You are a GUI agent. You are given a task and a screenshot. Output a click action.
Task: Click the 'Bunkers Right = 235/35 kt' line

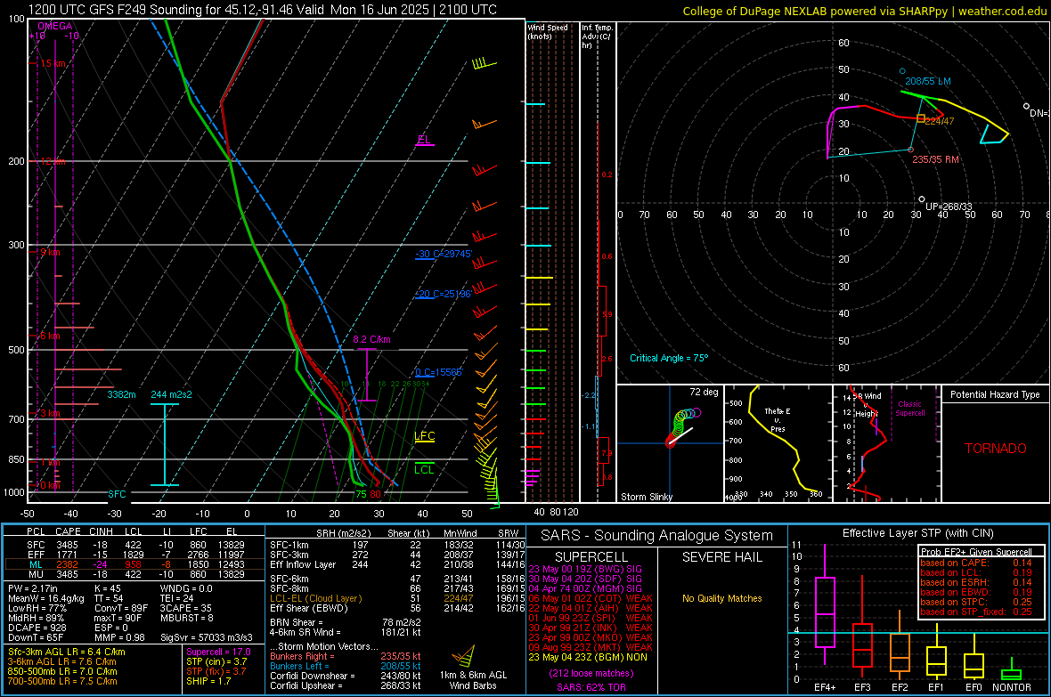click(x=346, y=656)
